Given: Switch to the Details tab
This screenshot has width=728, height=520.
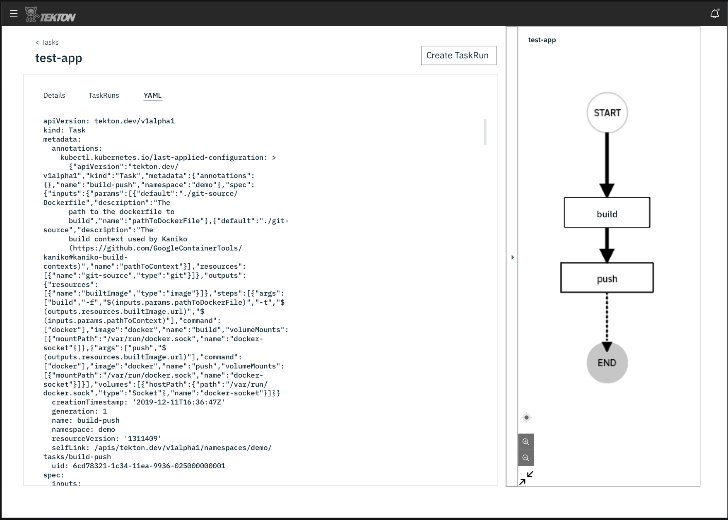Looking at the screenshot, I should coord(54,95).
